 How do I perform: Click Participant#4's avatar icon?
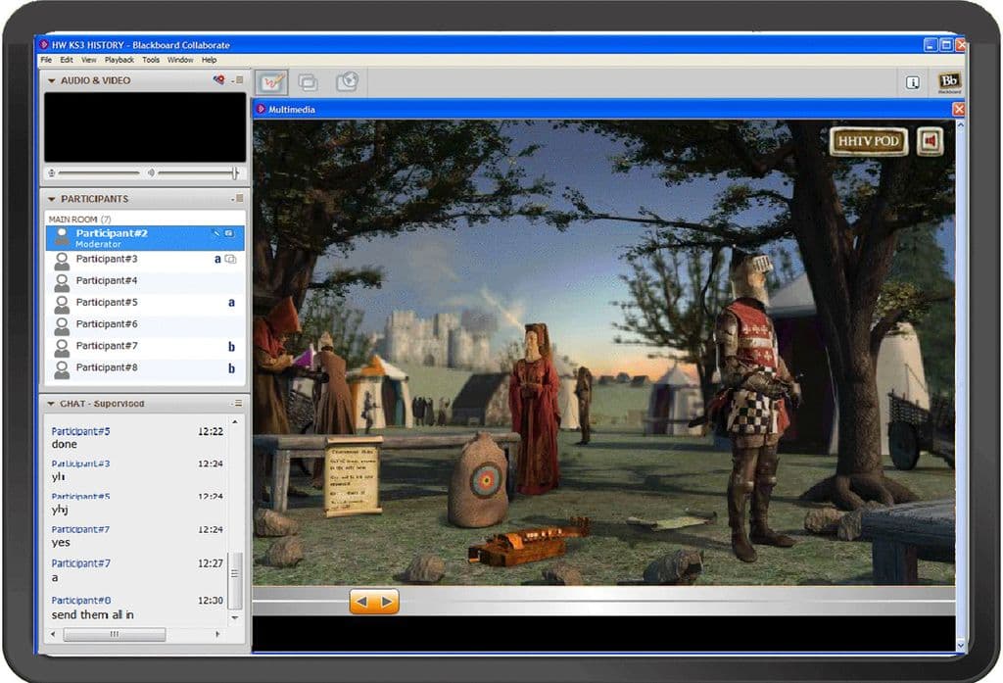click(62, 282)
